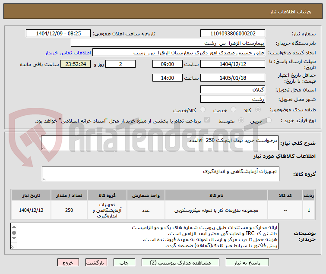Click the remaining days field showing 2
This screenshot has width=326, height=274.
pyautogui.click(x=120, y=64)
